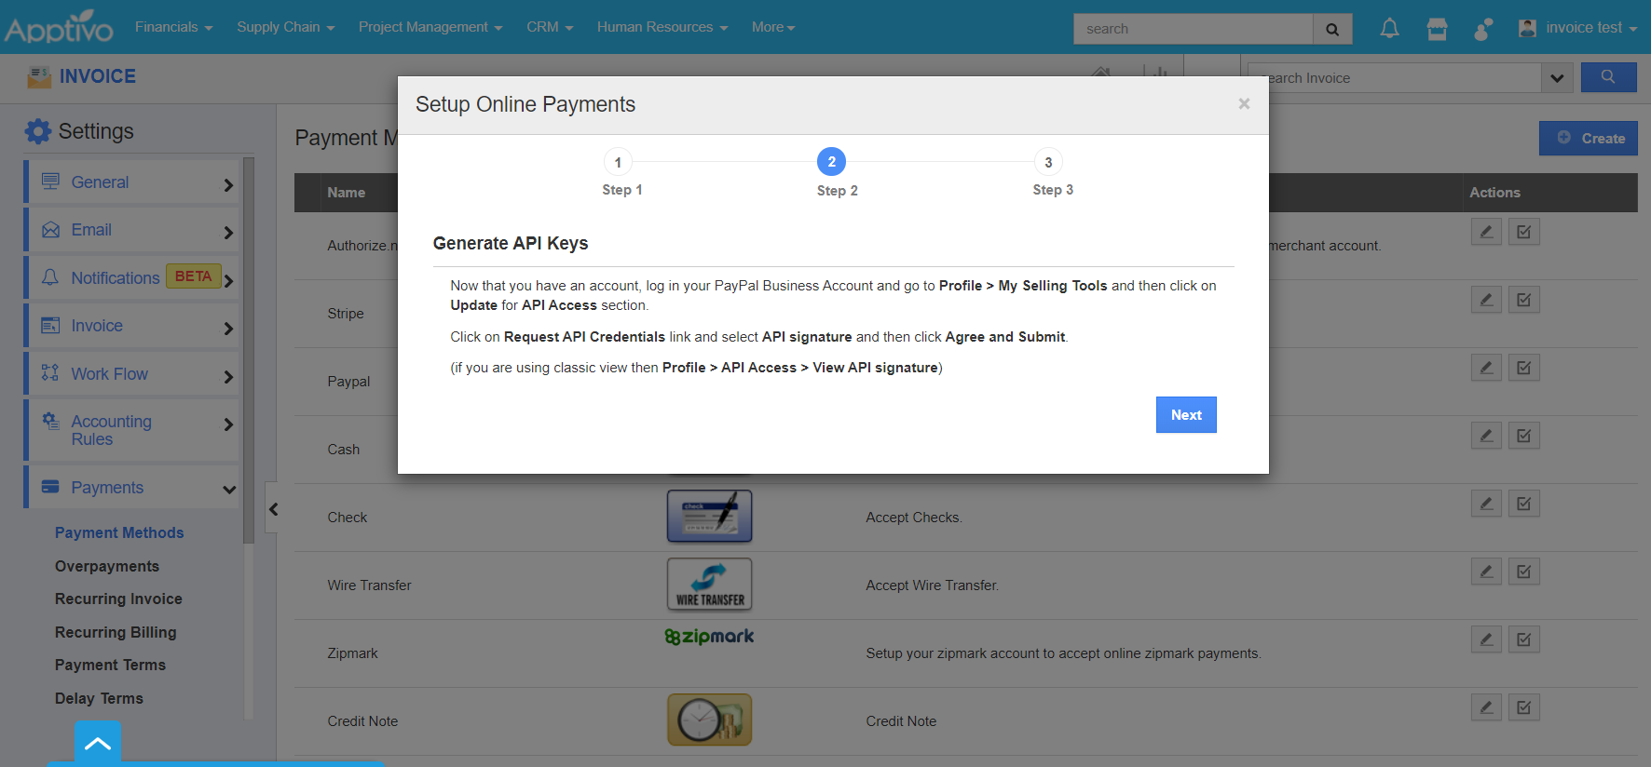Click the notifications bell icon
Screen dimensions: 1651x767
point(1389,29)
